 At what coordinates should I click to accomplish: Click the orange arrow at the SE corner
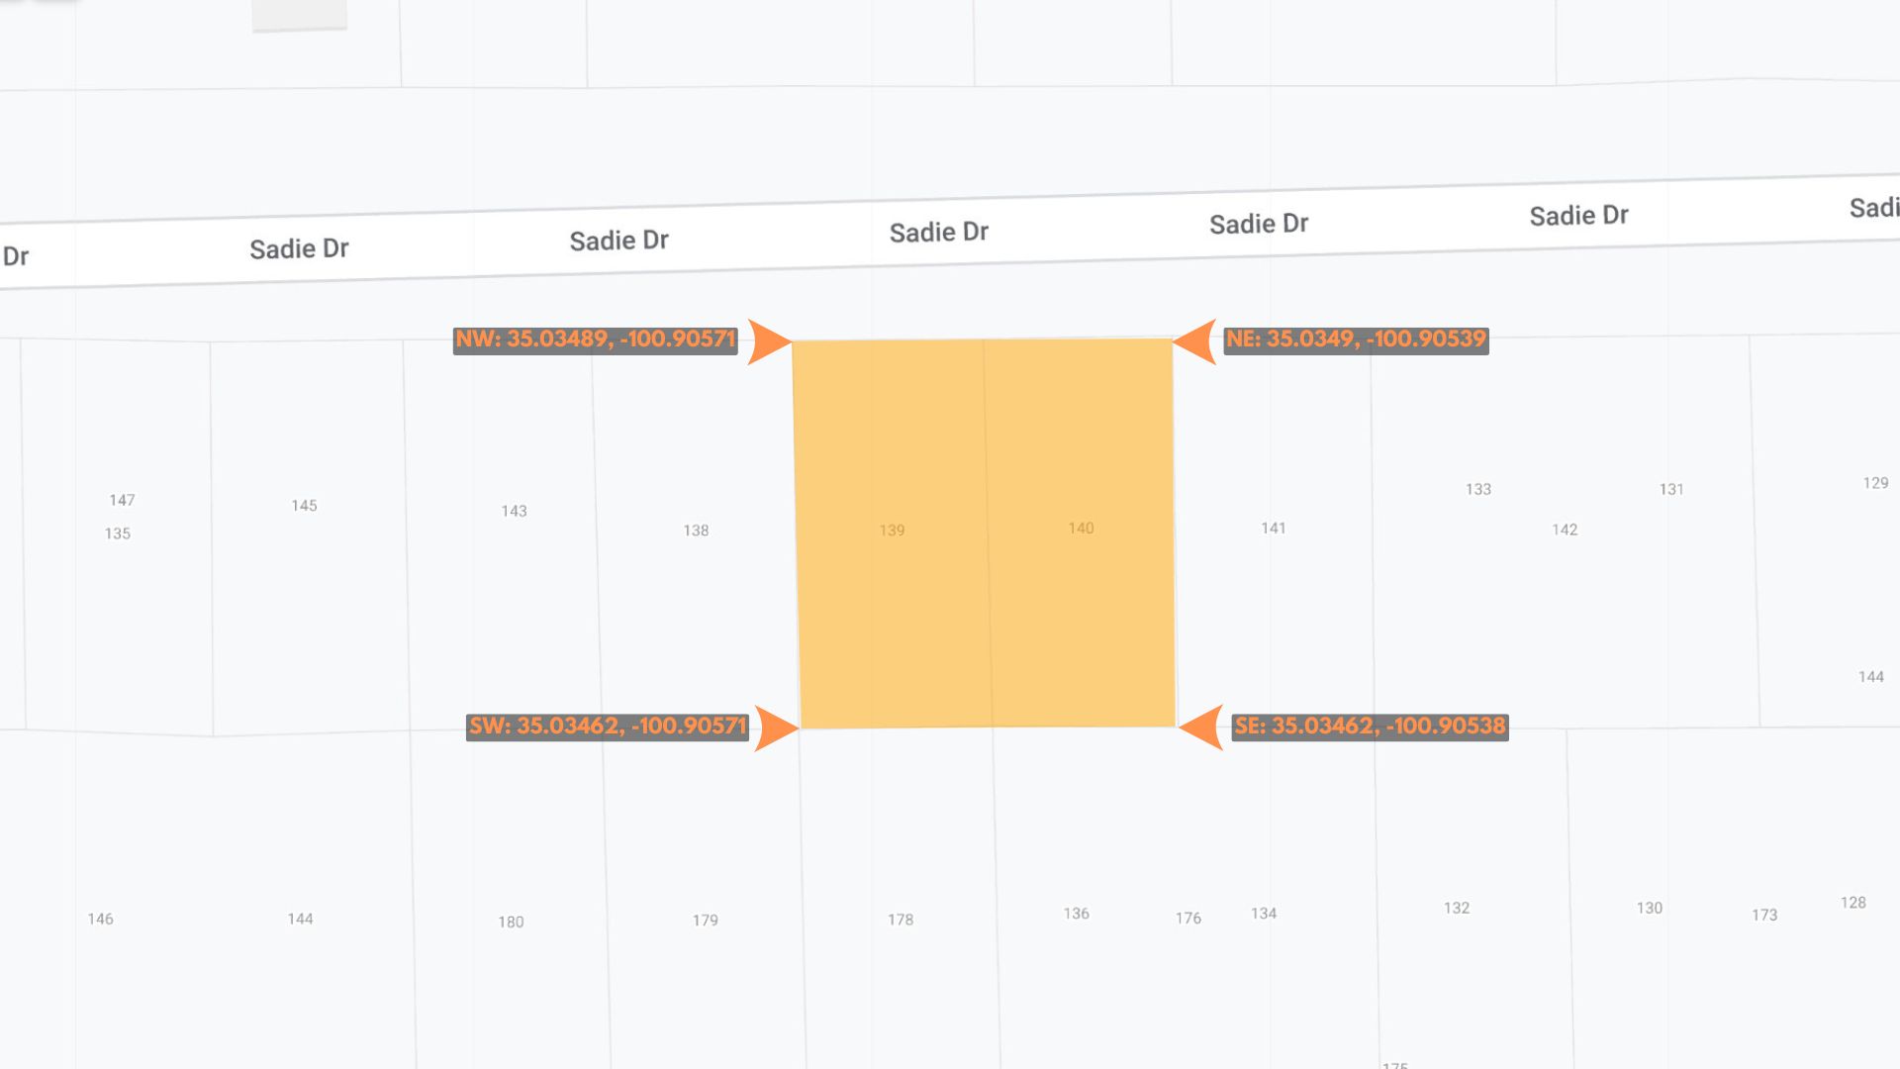1202,728
